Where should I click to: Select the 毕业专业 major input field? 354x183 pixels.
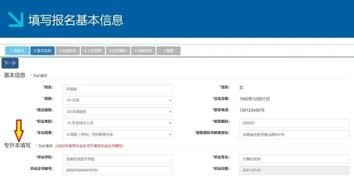pyautogui.click(x=294, y=159)
